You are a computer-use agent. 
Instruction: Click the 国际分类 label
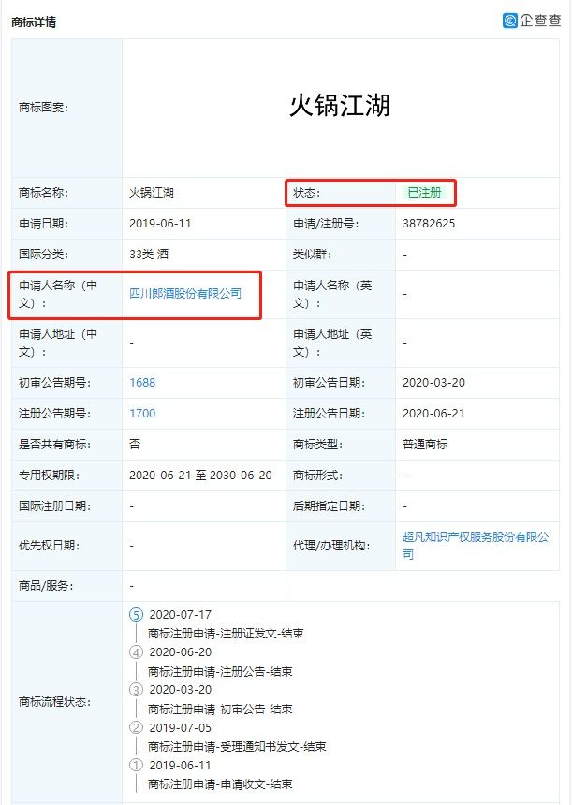point(44,254)
